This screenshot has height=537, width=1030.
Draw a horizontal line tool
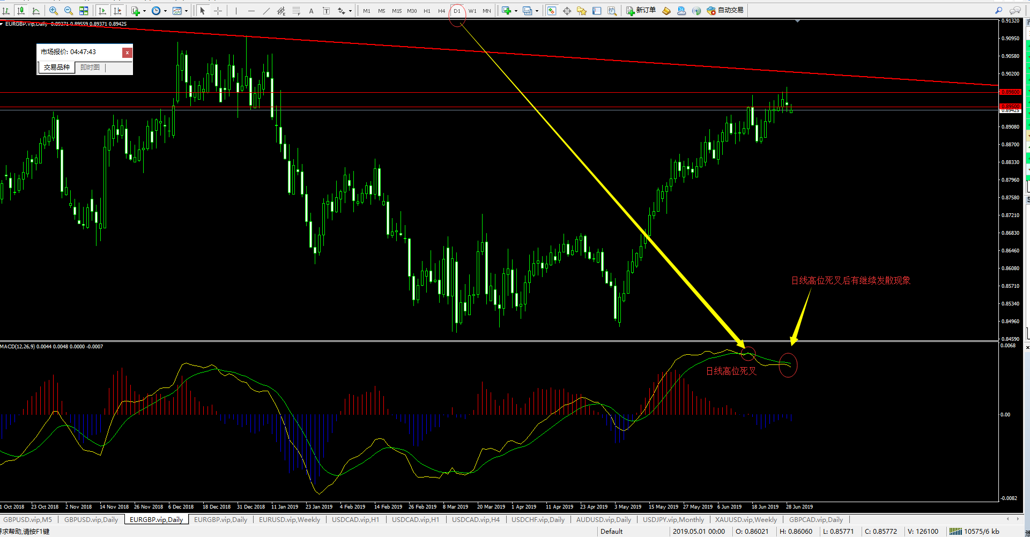[x=251, y=11]
